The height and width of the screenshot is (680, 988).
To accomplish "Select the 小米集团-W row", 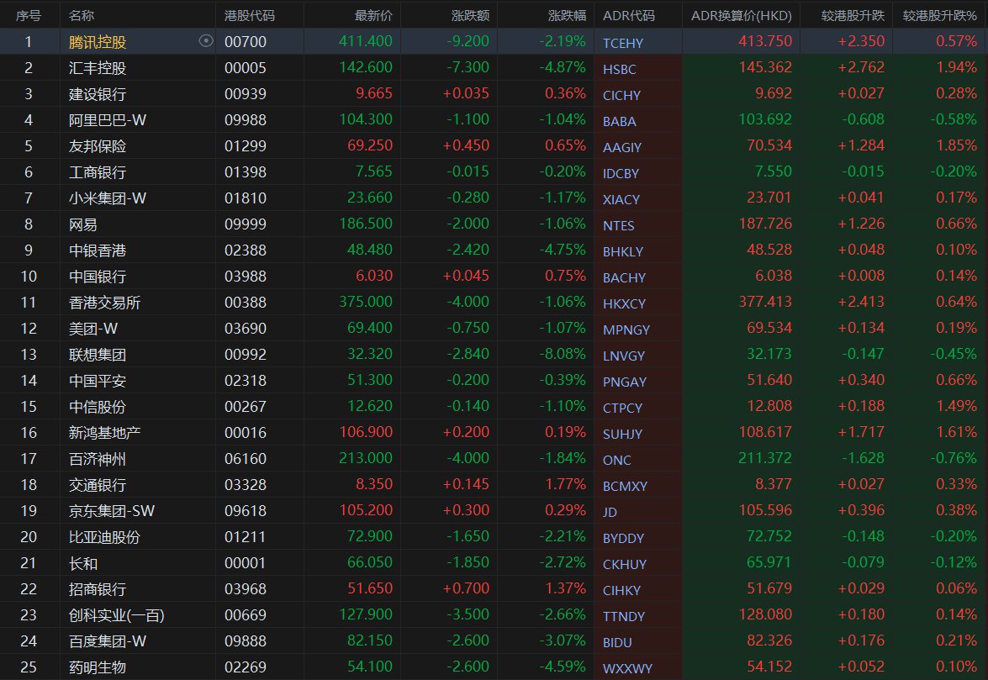I will point(494,198).
